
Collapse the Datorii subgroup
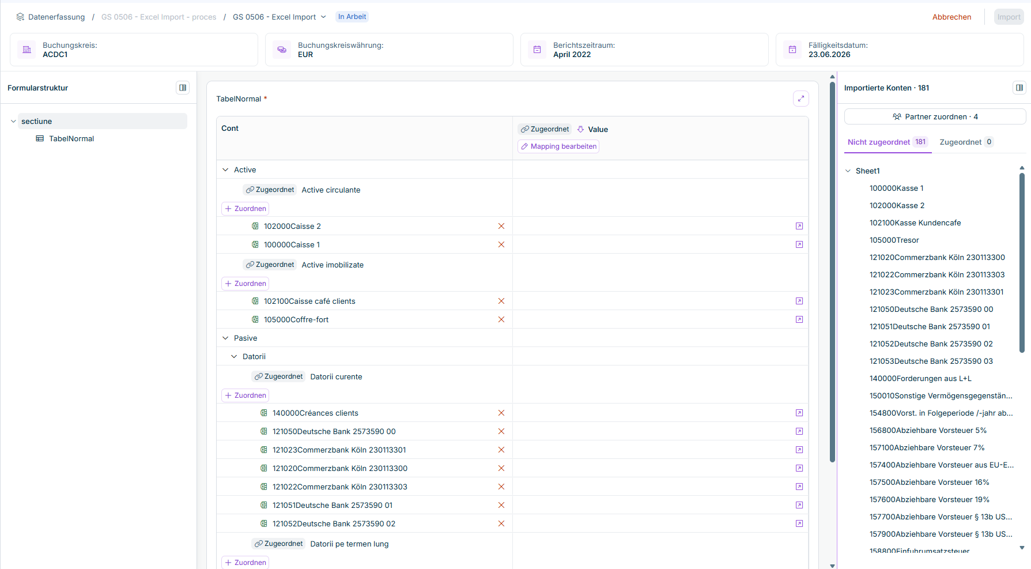tap(234, 356)
